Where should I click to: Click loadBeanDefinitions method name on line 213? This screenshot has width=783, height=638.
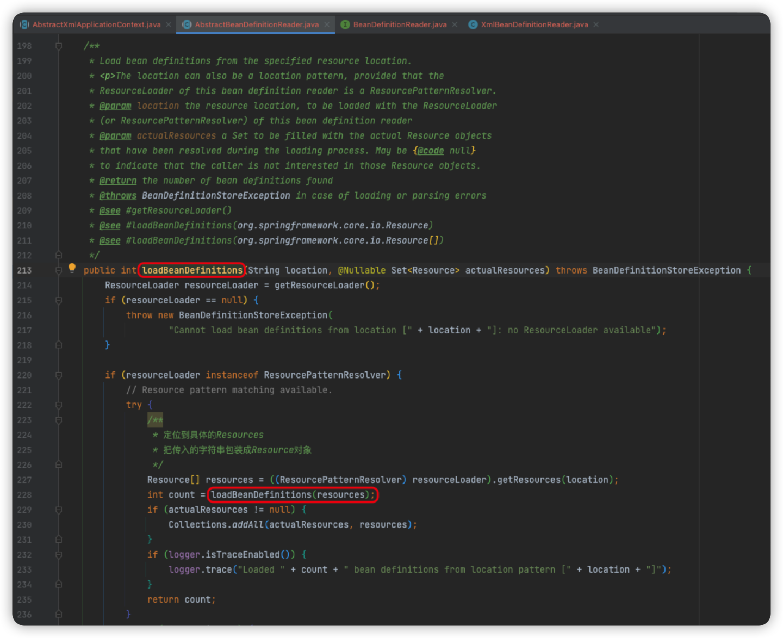pos(192,270)
